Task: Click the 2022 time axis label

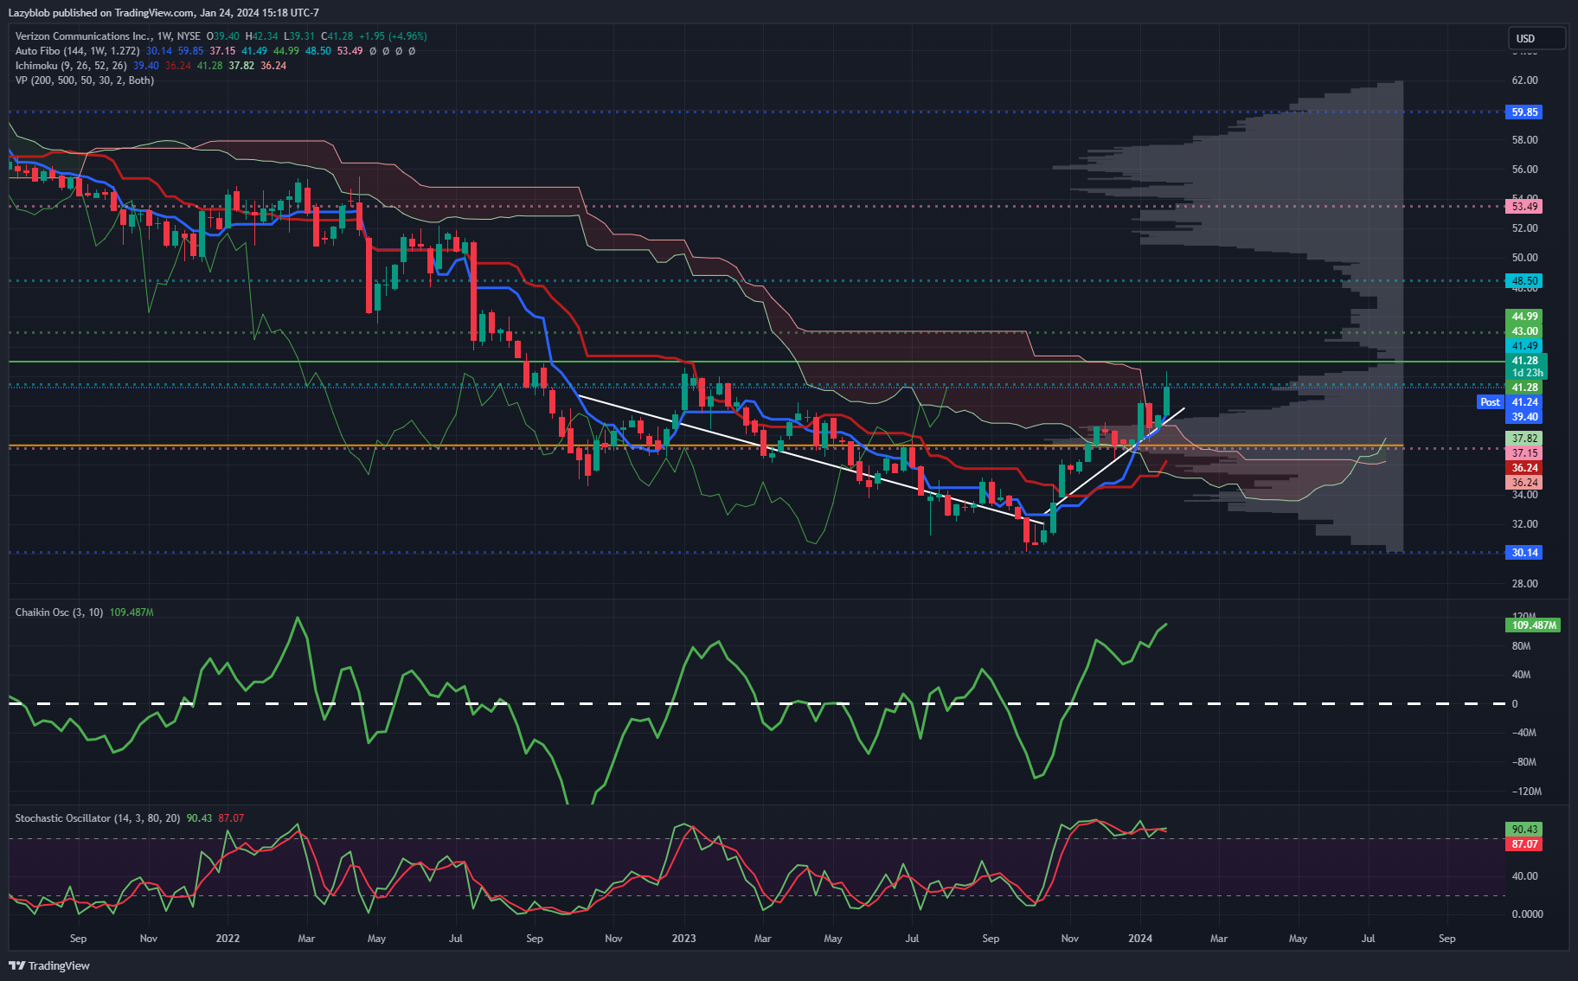Action: 228,939
